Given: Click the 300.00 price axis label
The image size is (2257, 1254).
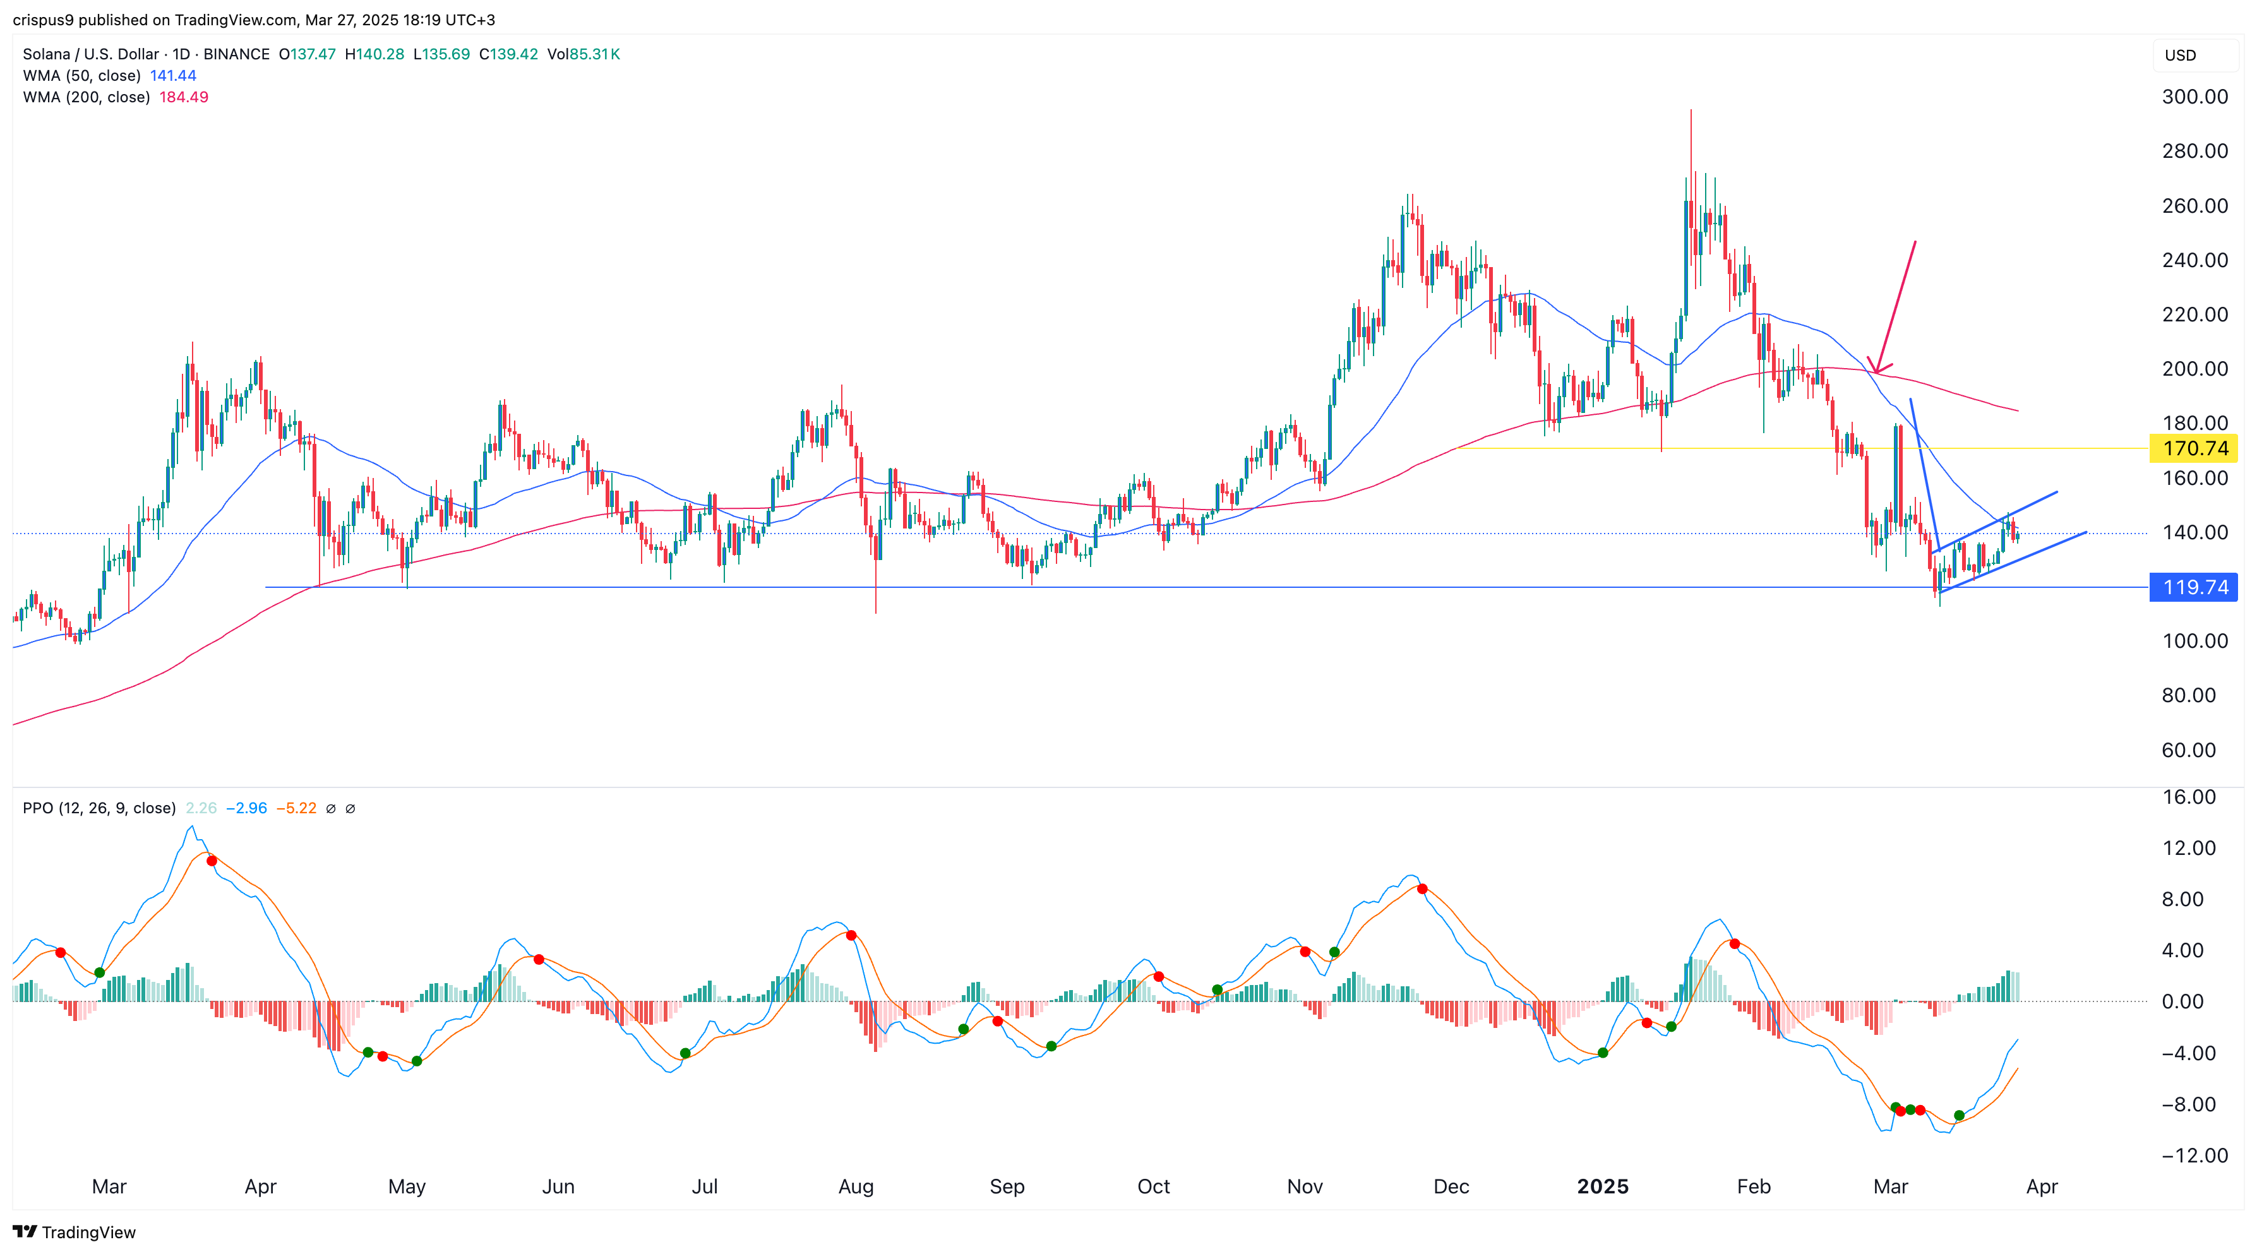Looking at the screenshot, I should (2194, 97).
